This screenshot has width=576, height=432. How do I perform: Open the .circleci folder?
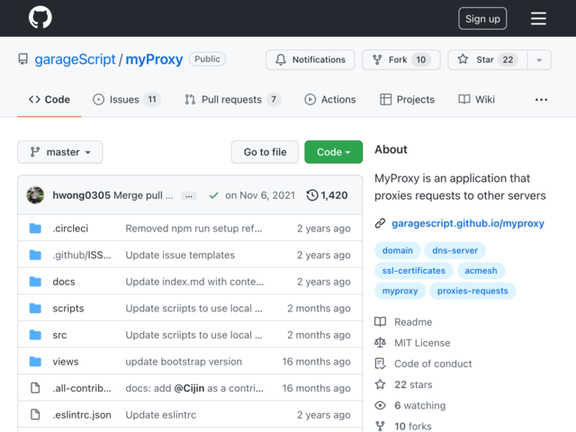point(70,228)
